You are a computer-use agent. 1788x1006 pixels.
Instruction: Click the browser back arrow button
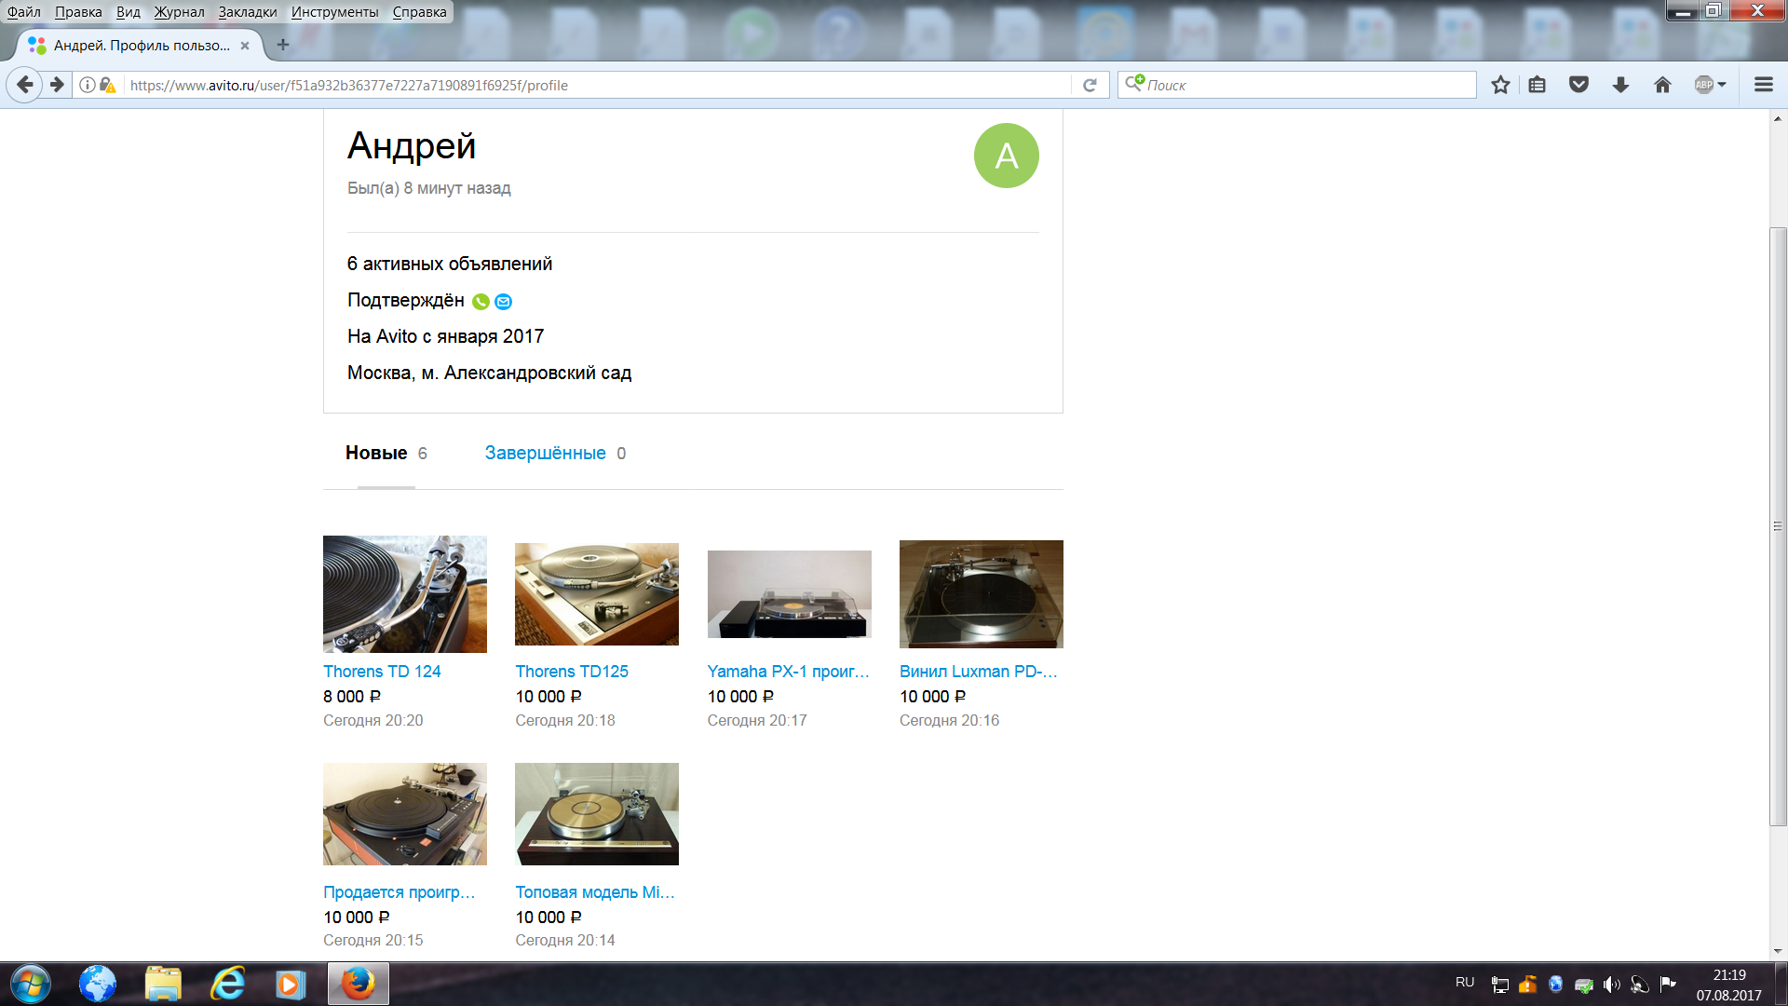[x=25, y=85]
